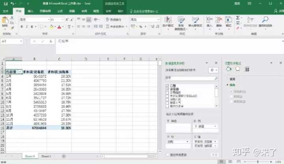The image size is (284, 164).
Task: Open the 文件 (File) menu tab
Action: (6, 11)
